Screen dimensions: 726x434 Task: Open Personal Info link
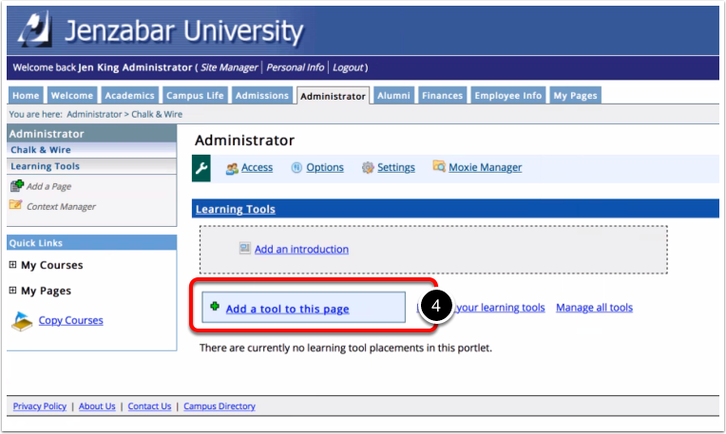tap(296, 67)
